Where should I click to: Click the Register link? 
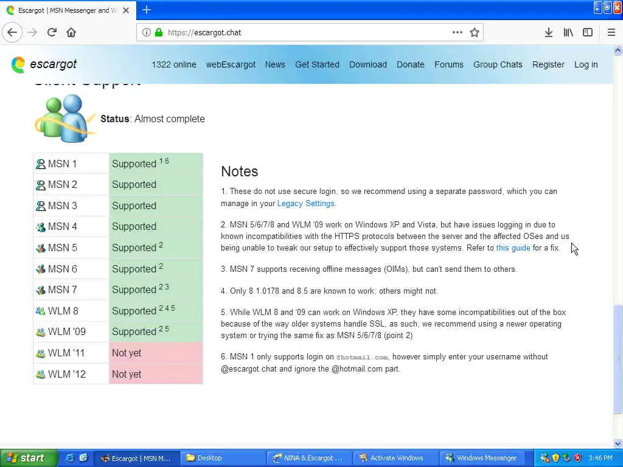point(548,64)
